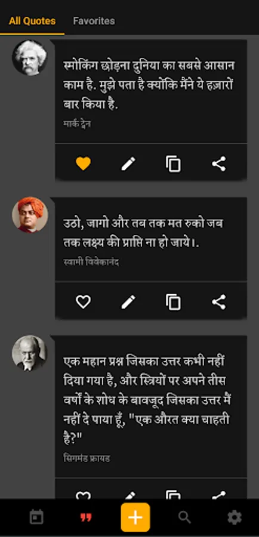259x537 pixels.
Task: Select the All Quotes tab
Action: pyautogui.click(x=32, y=21)
